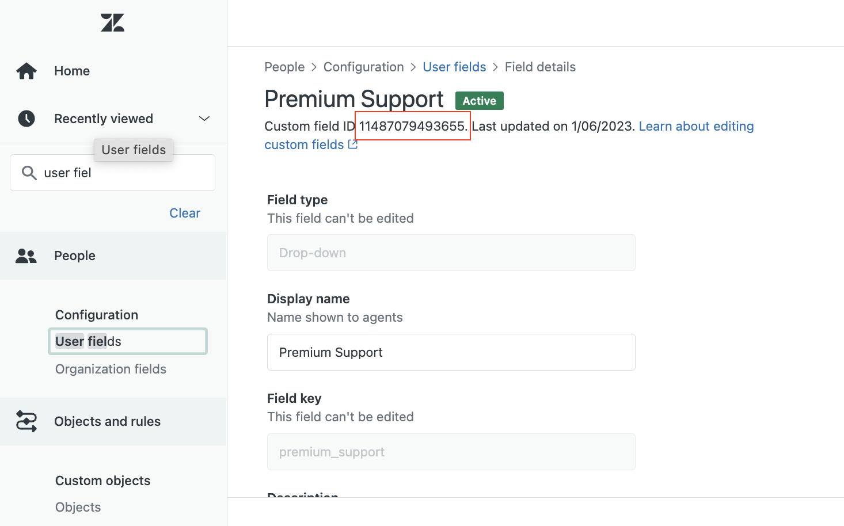This screenshot has width=844, height=526.
Task: Click the external link icon after custom fields
Action: tap(353, 144)
